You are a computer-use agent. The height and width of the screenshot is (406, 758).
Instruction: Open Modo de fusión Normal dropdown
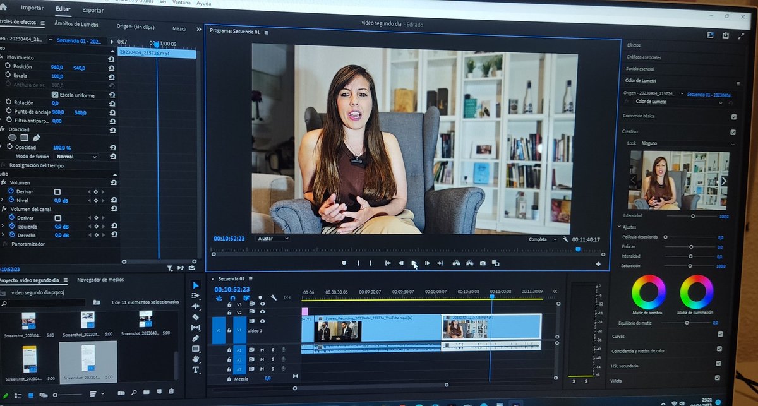(x=76, y=157)
